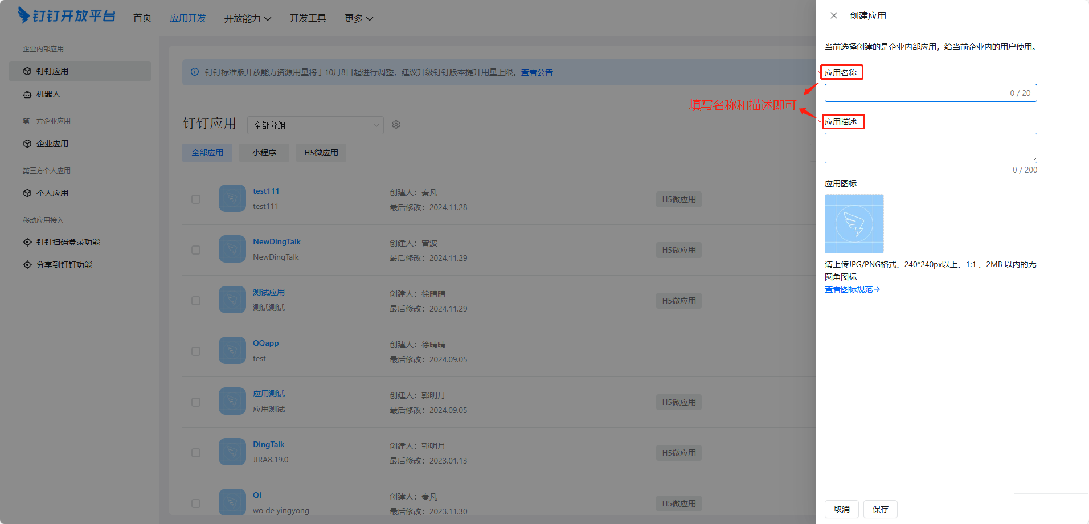The width and height of the screenshot is (1089, 524).
Task: Open 机器人 in the sidebar
Action: click(x=48, y=94)
